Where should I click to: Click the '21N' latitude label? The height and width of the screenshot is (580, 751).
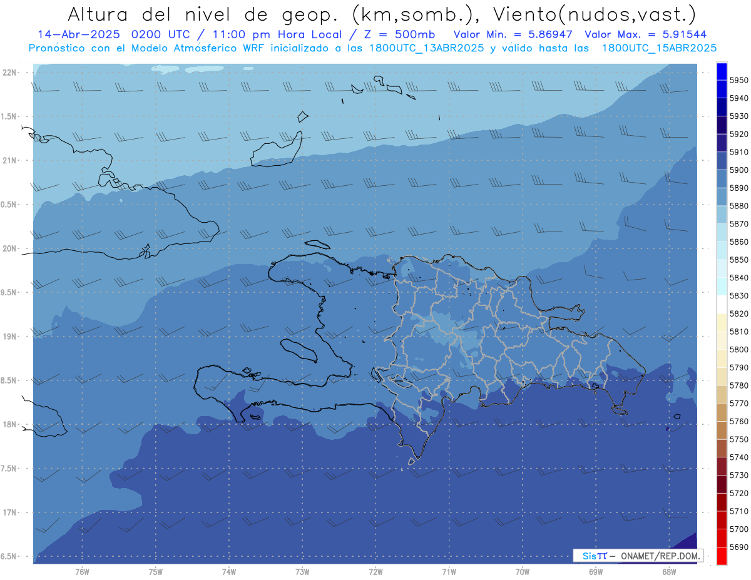(x=10, y=161)
